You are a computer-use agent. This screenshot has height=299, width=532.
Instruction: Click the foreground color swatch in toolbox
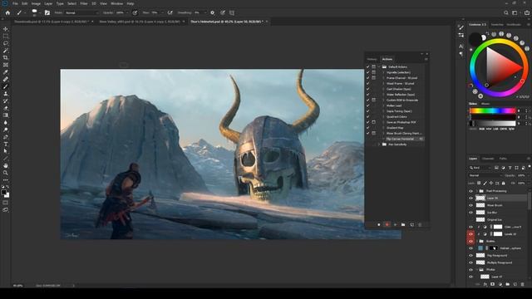point(3,193)
